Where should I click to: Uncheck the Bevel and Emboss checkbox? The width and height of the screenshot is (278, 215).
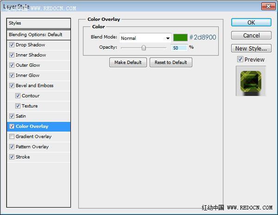(12, 85)
